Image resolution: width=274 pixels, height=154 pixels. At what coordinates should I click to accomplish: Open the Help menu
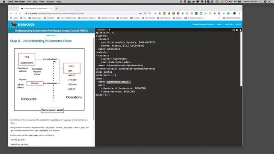pyautogui.click(x=59, y=2)
